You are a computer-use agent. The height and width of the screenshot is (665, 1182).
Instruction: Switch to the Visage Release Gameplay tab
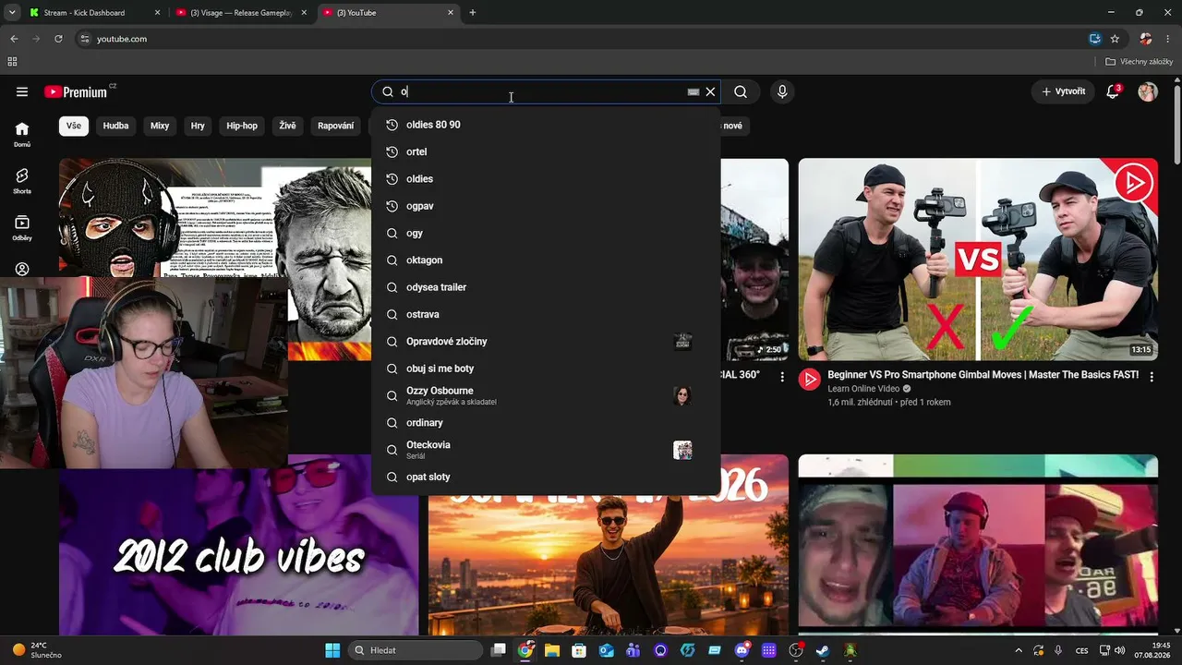240,13
